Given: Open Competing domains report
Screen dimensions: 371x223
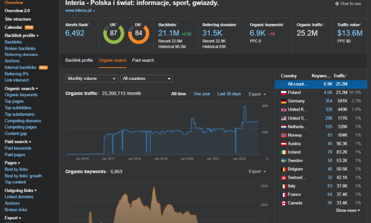Looking at the screenshot, I should 23,121.
